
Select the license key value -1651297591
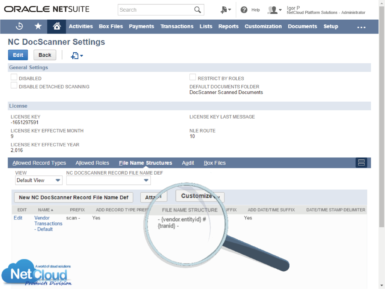24,122
